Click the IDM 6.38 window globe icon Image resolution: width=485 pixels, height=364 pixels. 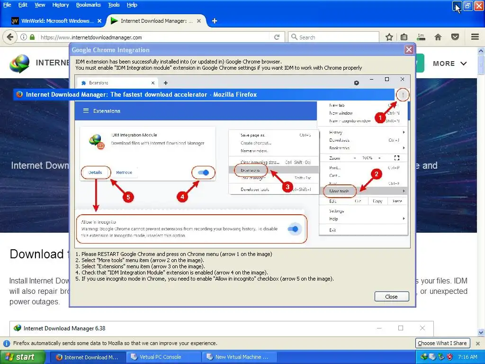(18, 328)
